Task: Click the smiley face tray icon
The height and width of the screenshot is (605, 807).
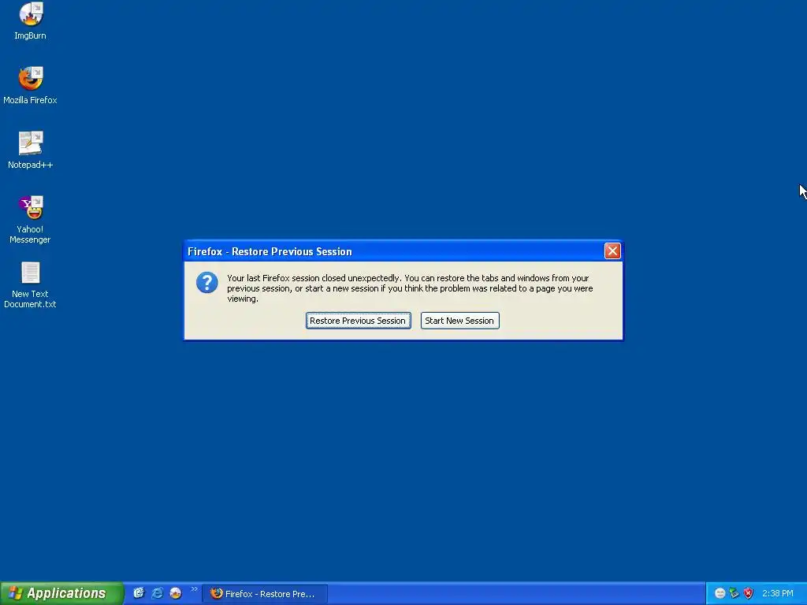Action: click(720, 594)
